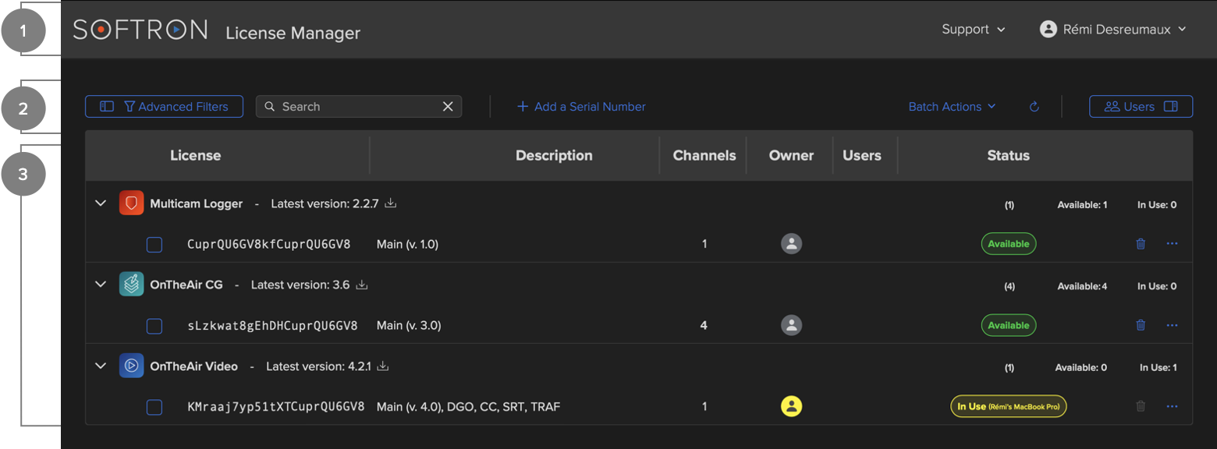Open the Batch Actions dropdown
This screenshot has width=1217, height=449.
(x=952, y=107)
